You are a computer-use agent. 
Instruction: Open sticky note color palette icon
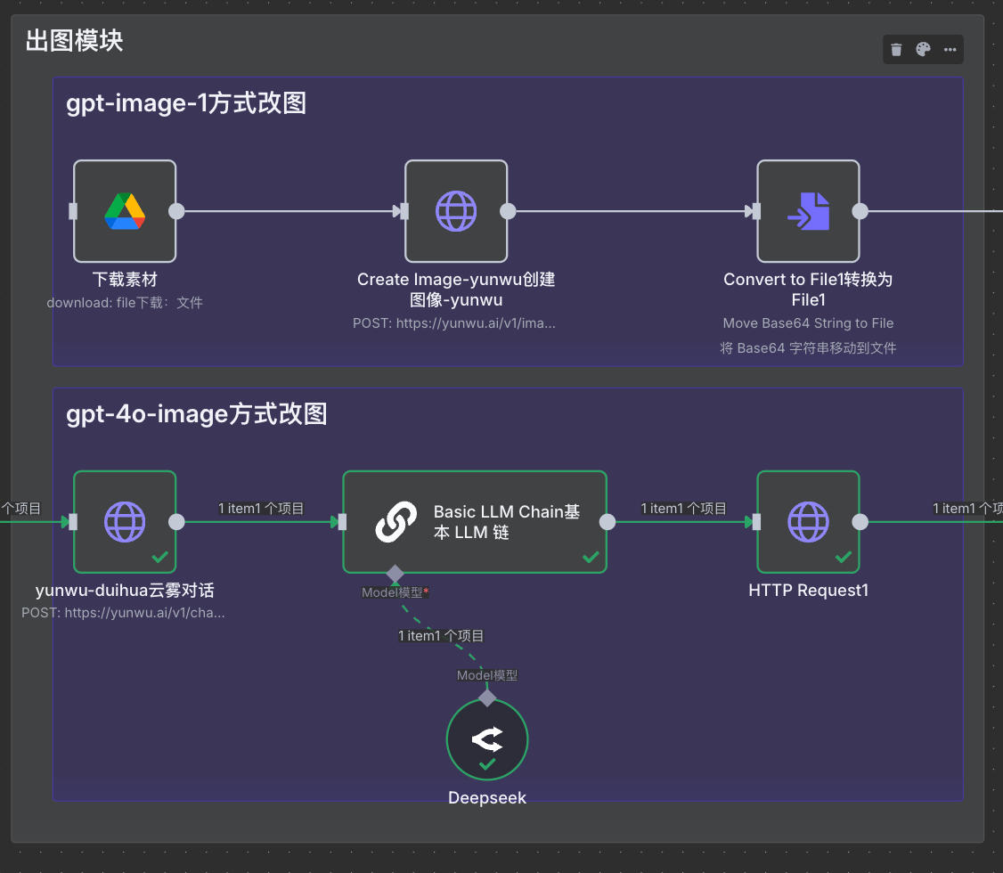coord(923,49)
